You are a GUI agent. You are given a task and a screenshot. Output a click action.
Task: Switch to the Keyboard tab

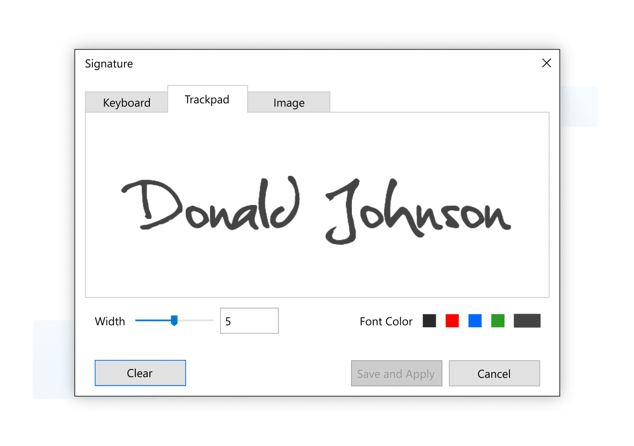[126, 103]
